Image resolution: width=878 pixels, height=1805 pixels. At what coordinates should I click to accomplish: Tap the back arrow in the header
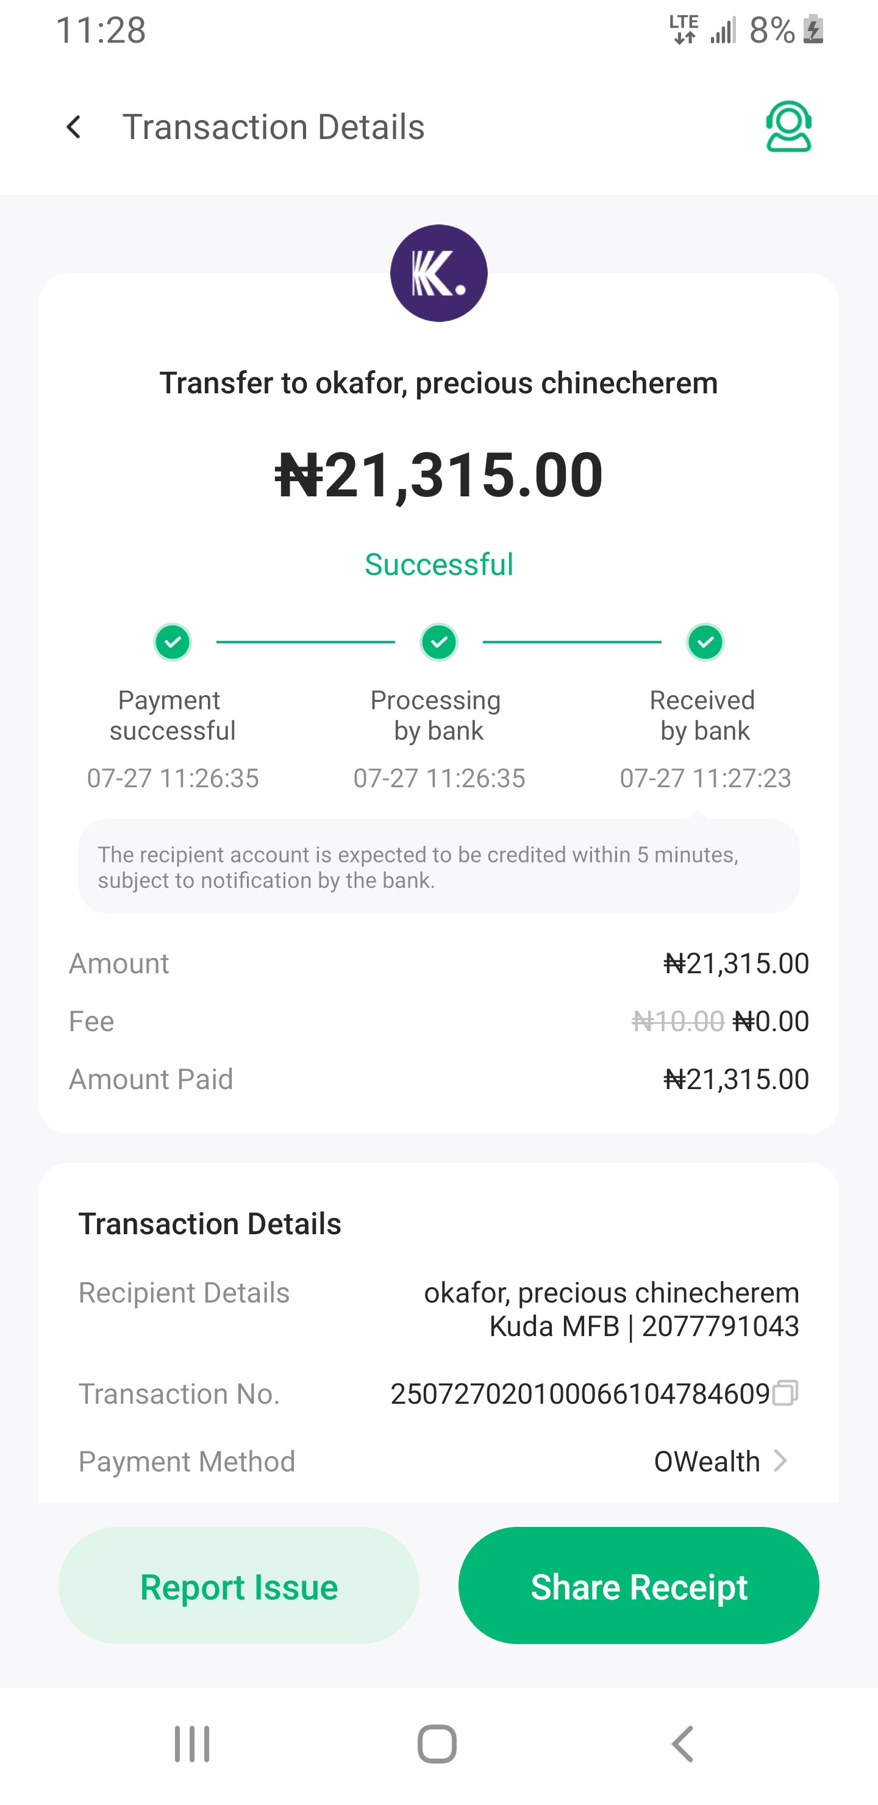74,127
